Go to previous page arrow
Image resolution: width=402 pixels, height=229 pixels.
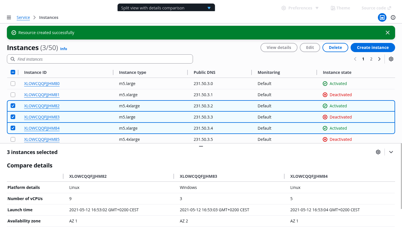(x=355, y=59)
